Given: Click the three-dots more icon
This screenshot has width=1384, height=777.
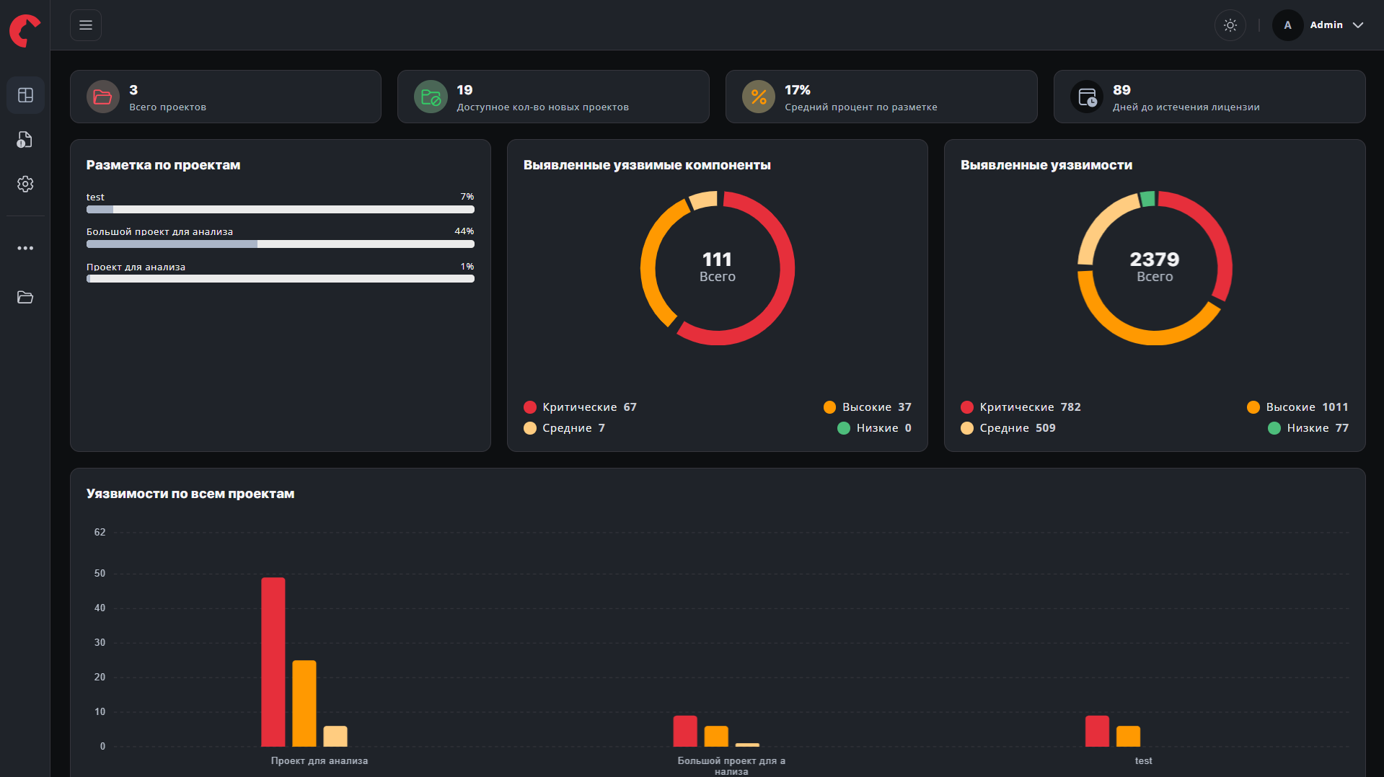Looking at the screenshot, I should coord(25,248).
